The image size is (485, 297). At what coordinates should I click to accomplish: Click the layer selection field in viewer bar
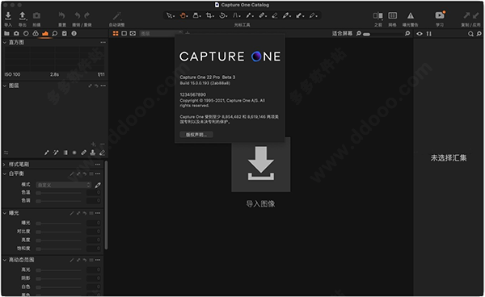[161, 33]
